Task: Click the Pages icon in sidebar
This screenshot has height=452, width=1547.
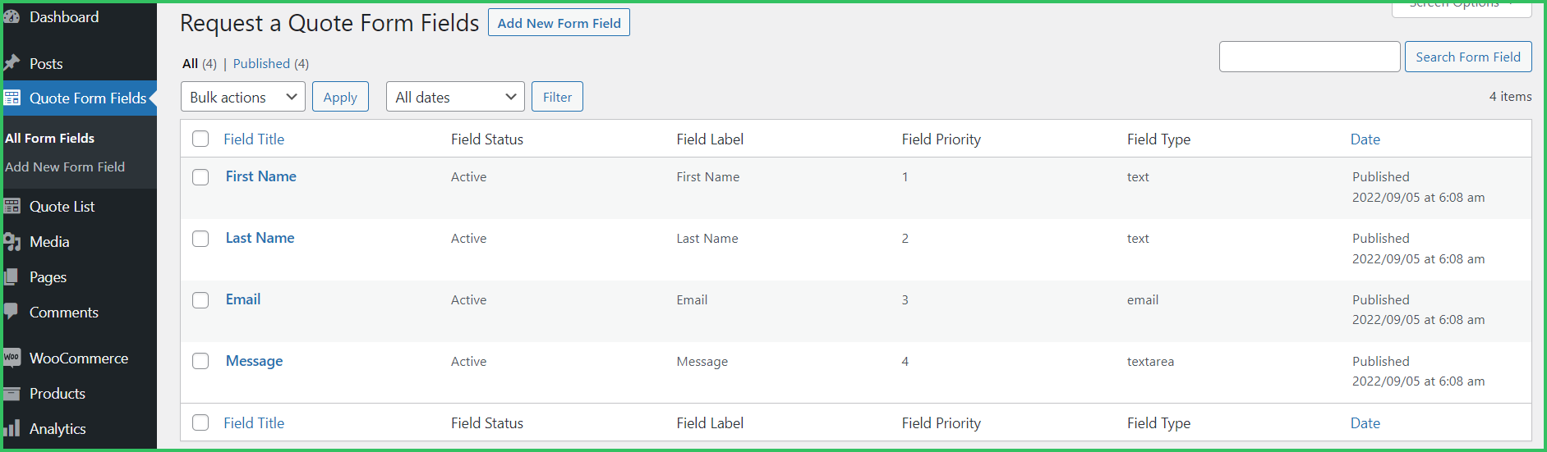Action: coord(12,277)
